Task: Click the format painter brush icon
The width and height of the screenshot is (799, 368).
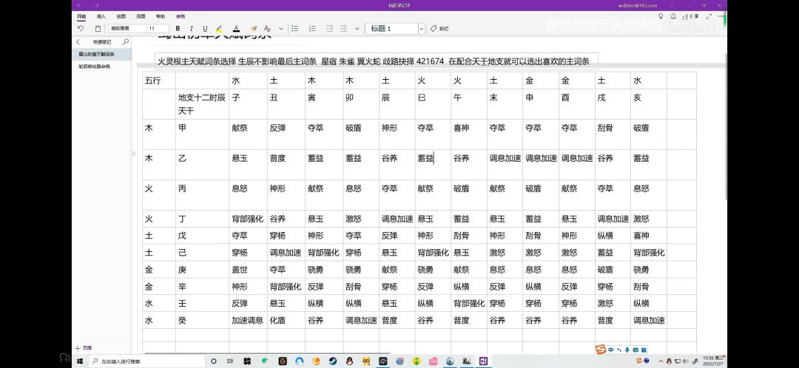Action: 254,29
